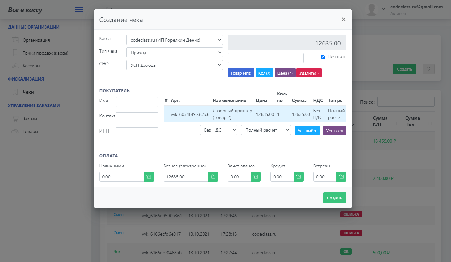Click the green icon next to Встречн. field
The height and width of the screenshot is (262, 451).
point(341,177)
